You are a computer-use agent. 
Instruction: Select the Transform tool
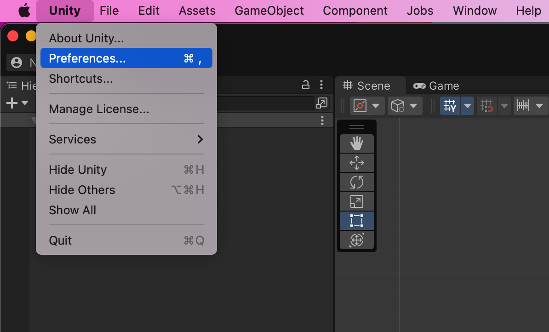pos(357,240)
